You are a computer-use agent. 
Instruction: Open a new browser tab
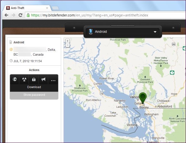pyautogui.click(x=55, y=8)
